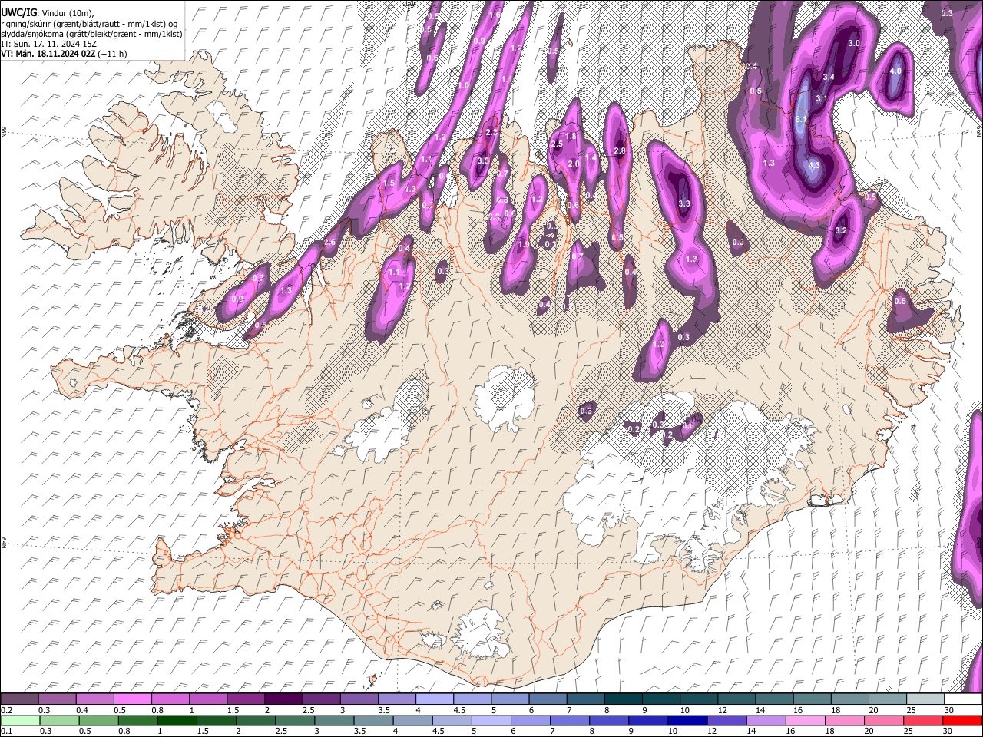Click the Hofsjökull glacier white area

505,398
